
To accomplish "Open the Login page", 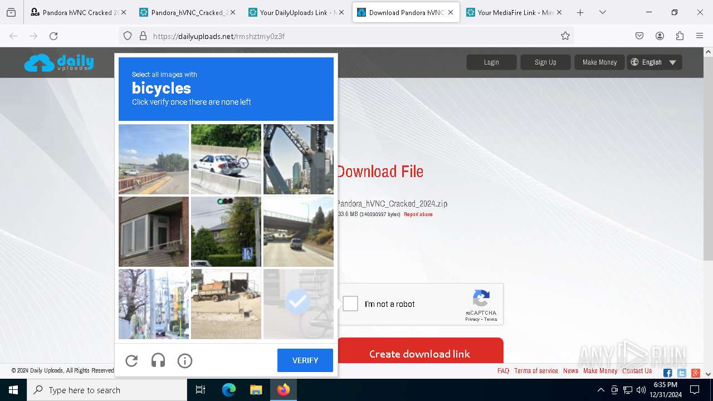I will [x=491, y=62].
